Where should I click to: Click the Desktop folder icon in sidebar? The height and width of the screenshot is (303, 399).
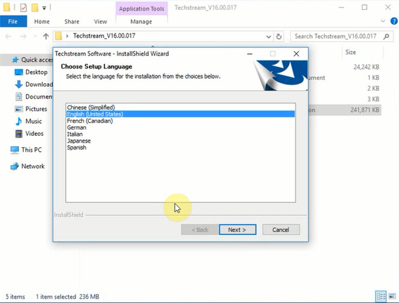click(19, 72)
